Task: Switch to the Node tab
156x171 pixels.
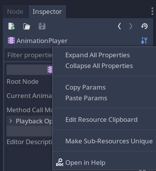Action: coord(15,12)
